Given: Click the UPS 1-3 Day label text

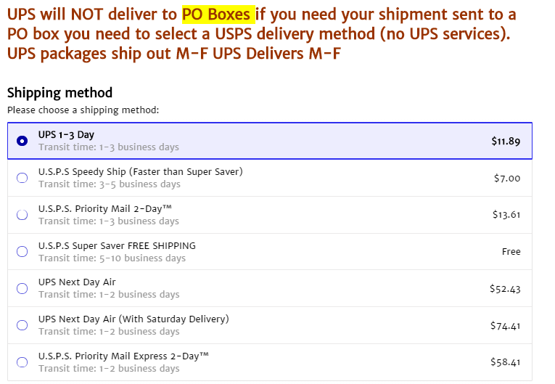Looking at the screenshot, I should point(66,135).
